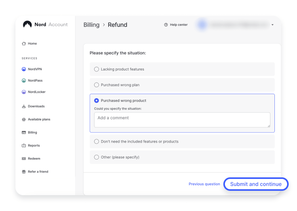The image size is (297, 211).
Task: Open NordLocker in the sidebar
Action: point(37,92)
